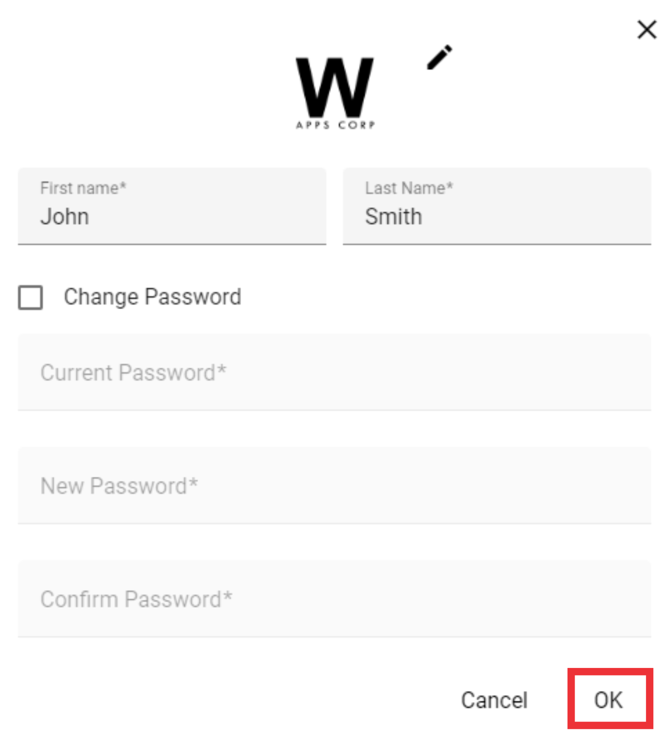Place cursor on the text John
Image resolution: width=672 pixels, height=744 pixels.
coord(65,217)
